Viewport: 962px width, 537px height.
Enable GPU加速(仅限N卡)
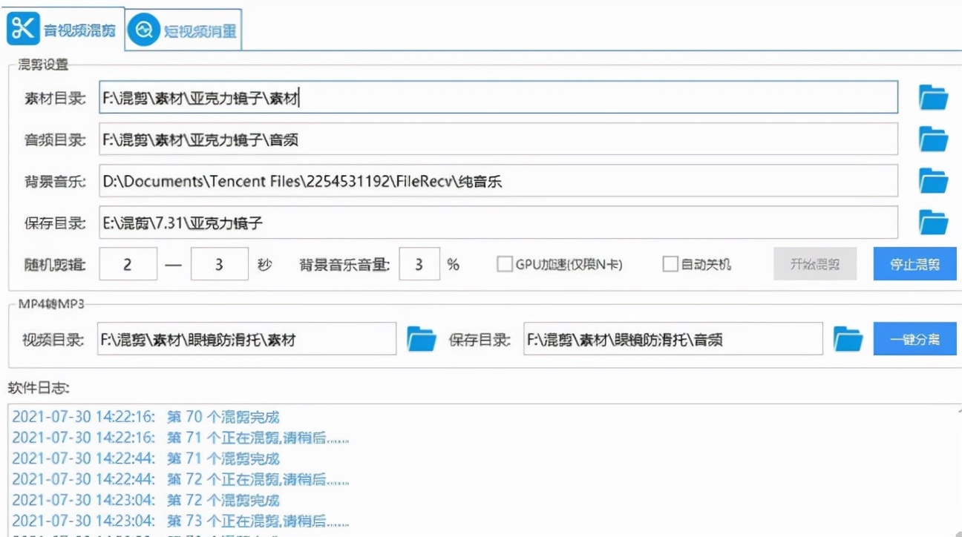click(x=506, y=263)
